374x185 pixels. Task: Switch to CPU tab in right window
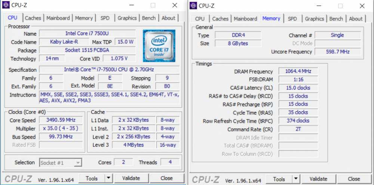point(200,19)
